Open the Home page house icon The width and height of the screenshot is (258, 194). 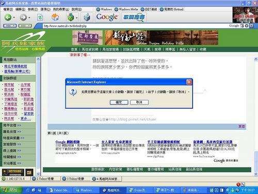55,17
